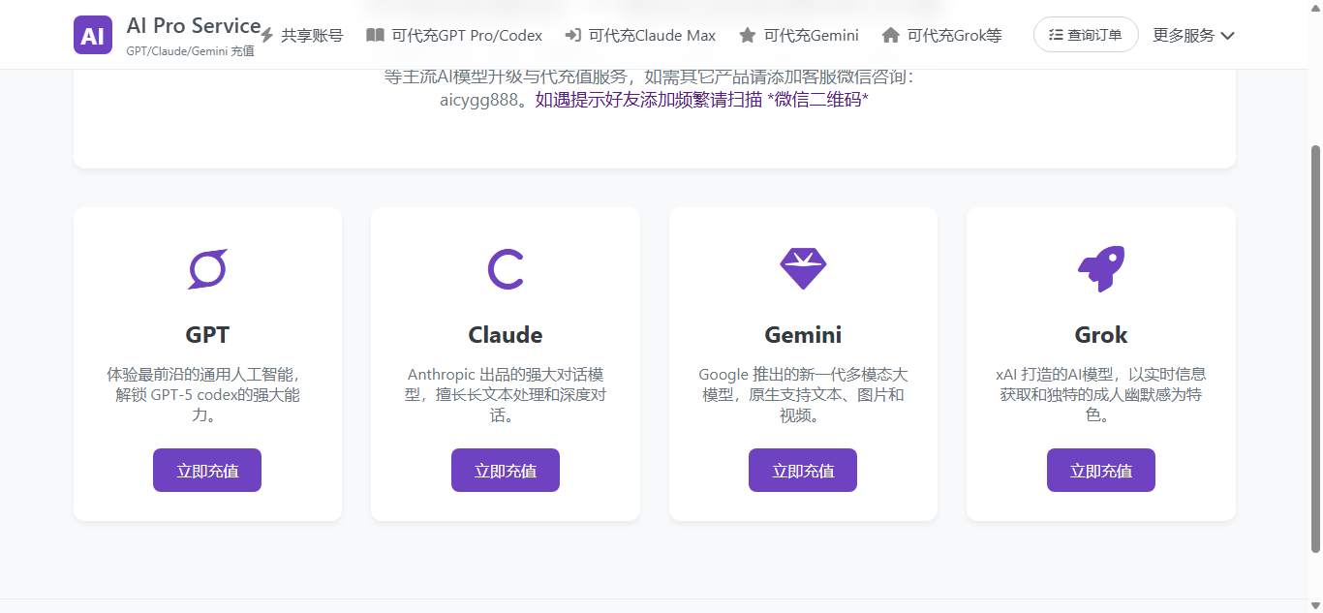Click the Claude card's C-shaped icon

point(506,269)
